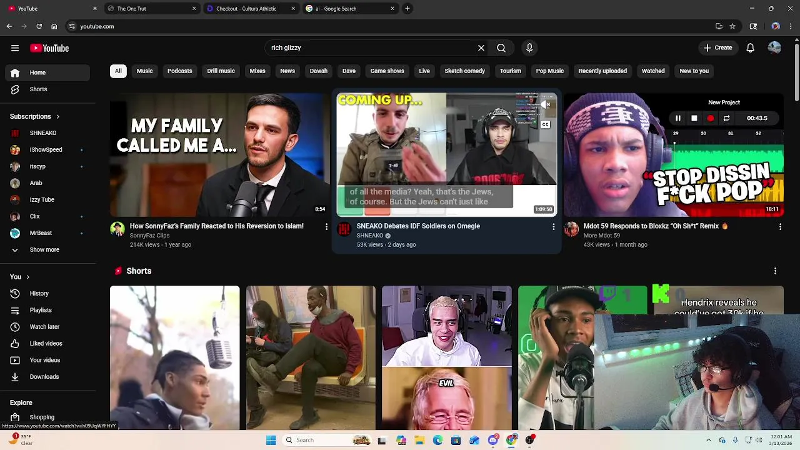Open options menu for SonnyFaz video
Image resolution: width=800 pixels, height=450 pixels.
coord(326,227)
